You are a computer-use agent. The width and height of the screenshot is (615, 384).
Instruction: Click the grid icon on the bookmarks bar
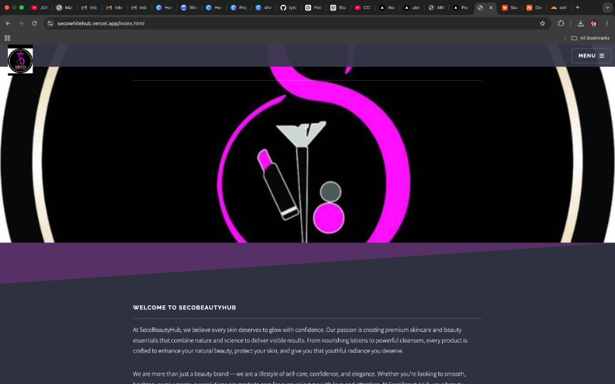pyautogui.click(x=7, y=37)
